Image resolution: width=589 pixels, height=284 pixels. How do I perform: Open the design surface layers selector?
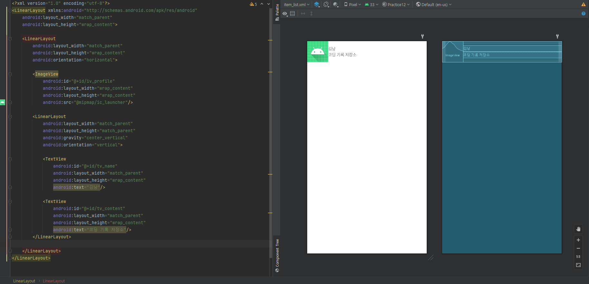317,5
